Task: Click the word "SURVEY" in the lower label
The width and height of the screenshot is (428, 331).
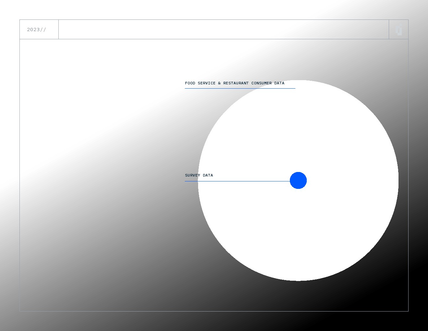Action: [193, 175]
